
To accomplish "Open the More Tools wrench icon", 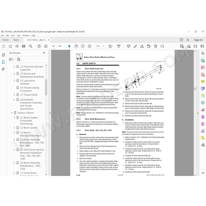I will [203, 145].
